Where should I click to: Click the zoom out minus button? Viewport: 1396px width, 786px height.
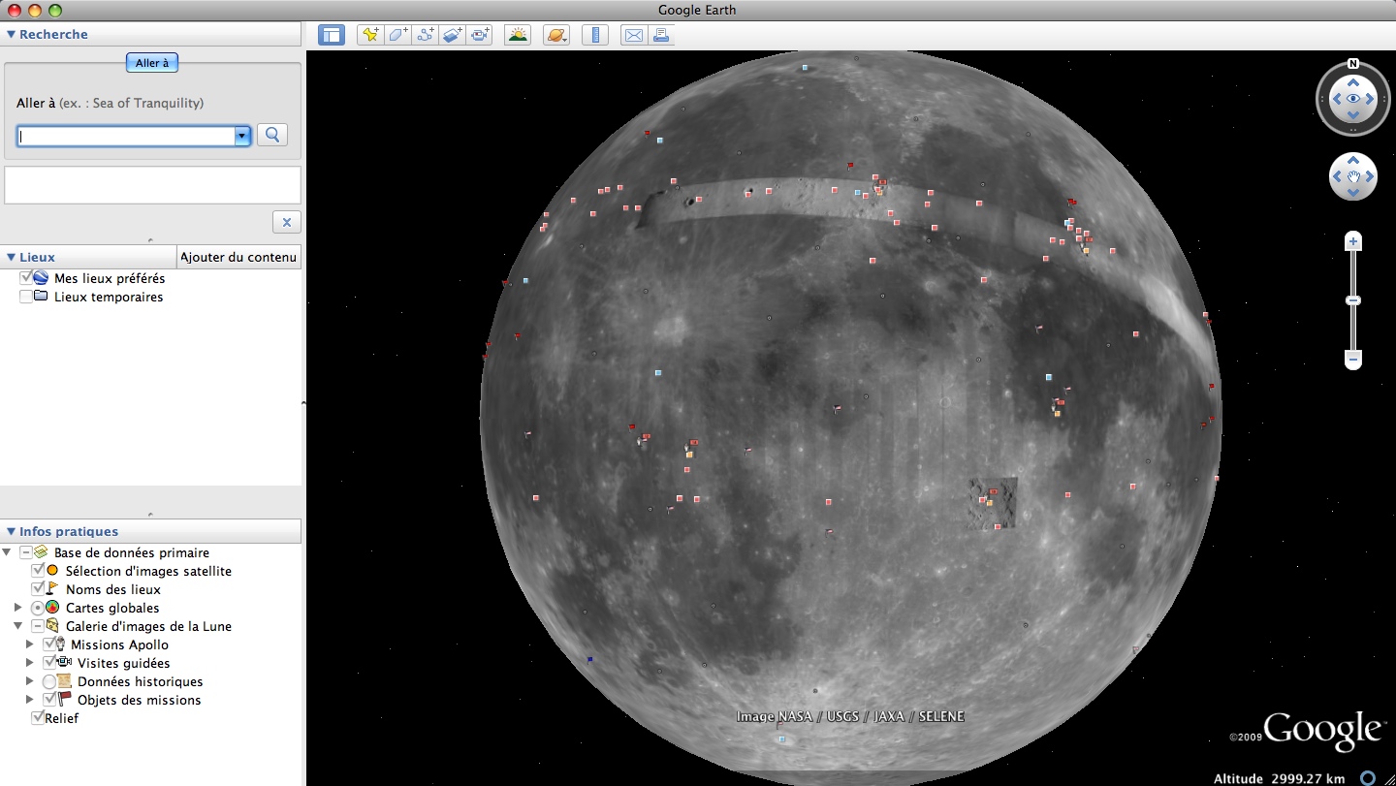pyautogui.click(x=1353, y=360)
